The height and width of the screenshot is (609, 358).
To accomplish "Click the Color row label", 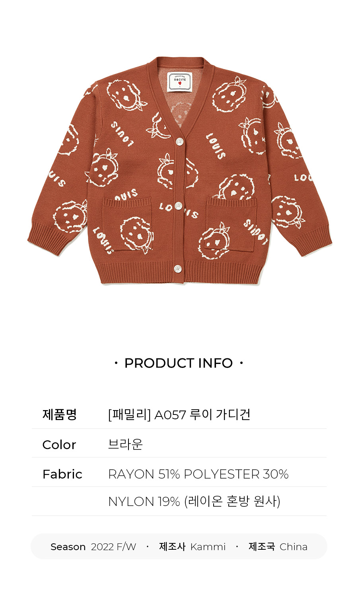I will [x=59, y=445].
